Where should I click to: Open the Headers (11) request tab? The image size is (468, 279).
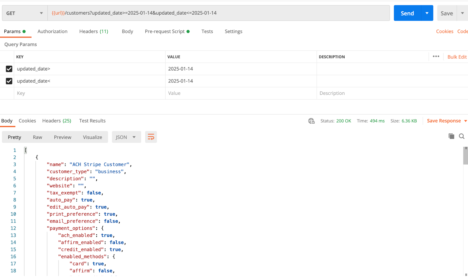pos(94,32)
